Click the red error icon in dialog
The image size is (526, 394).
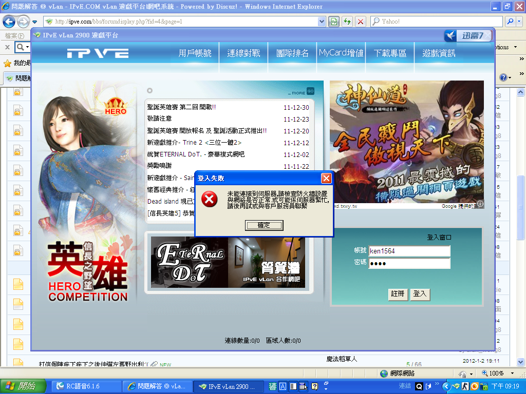click(x=210, y=200)
